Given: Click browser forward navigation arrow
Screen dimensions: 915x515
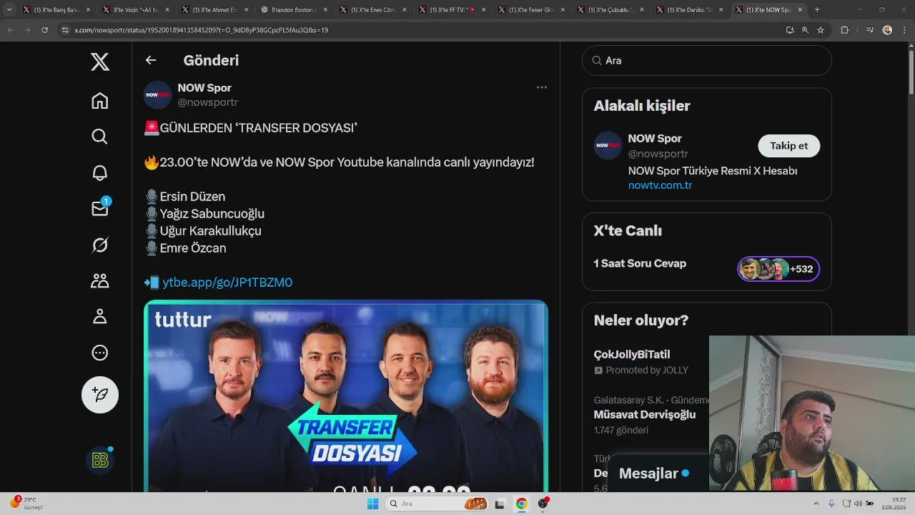Looking at the screenshot, I should 27,30.
